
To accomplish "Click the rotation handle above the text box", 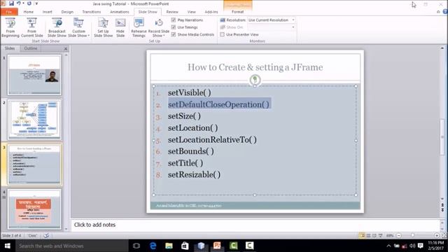I will click(x=255, y=79).
